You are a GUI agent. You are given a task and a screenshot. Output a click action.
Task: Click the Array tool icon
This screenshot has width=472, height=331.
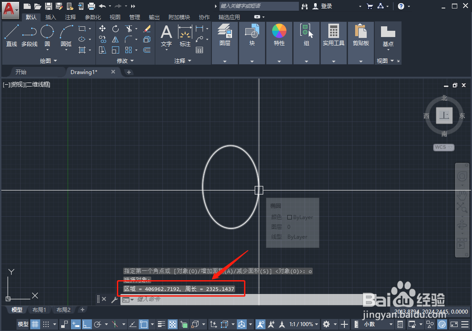pos(129,50)
